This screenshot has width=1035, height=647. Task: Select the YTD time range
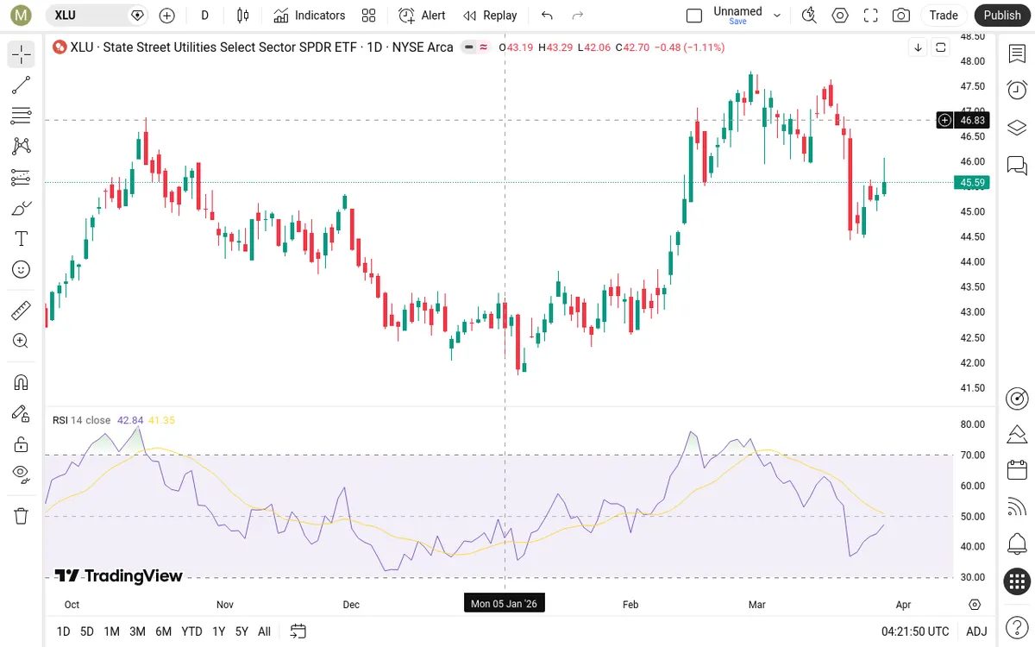pos(191,631)
